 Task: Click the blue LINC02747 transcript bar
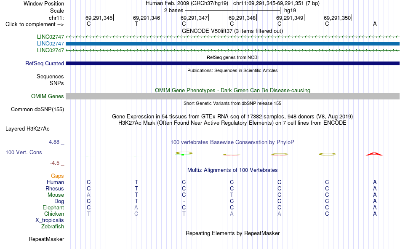pos(233,44)
